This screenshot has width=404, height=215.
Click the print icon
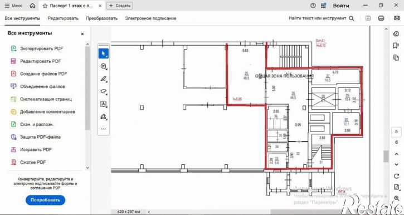[381, 18]
